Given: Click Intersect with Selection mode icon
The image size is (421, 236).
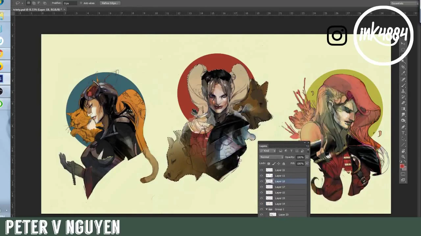Looking at the screenshot, I should tap(44, 3).
